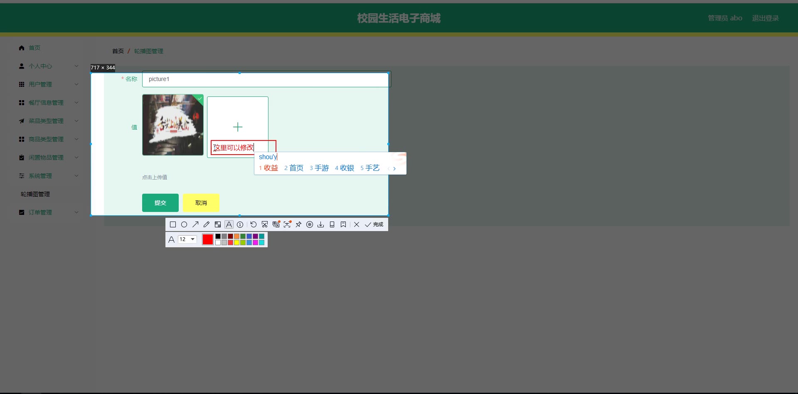Image resolution: width=798 pixels, height=394 pixels.
Task: Click the sliders icon beside 系统管理
Action: click(x=22, y=176)
